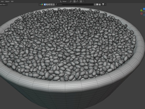Click the bookmark icon beside the filter

point(97,5)
